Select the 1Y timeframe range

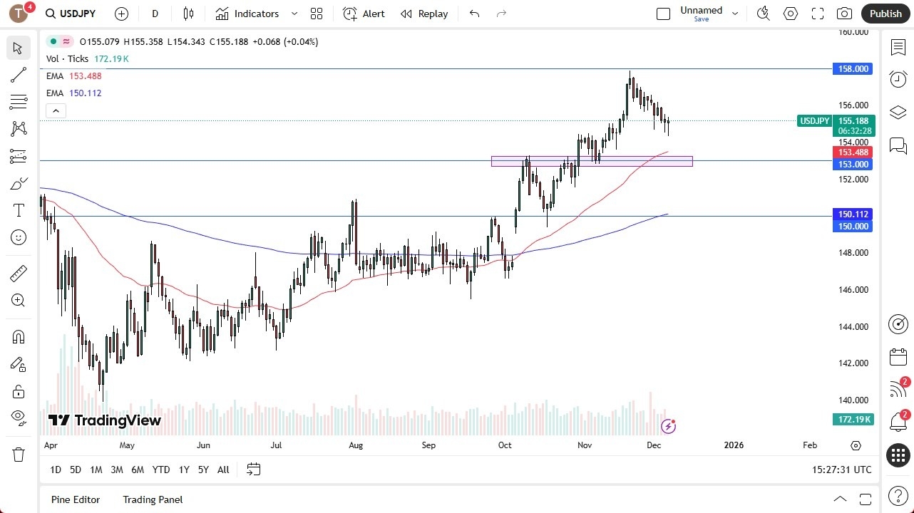pos(183,470)
